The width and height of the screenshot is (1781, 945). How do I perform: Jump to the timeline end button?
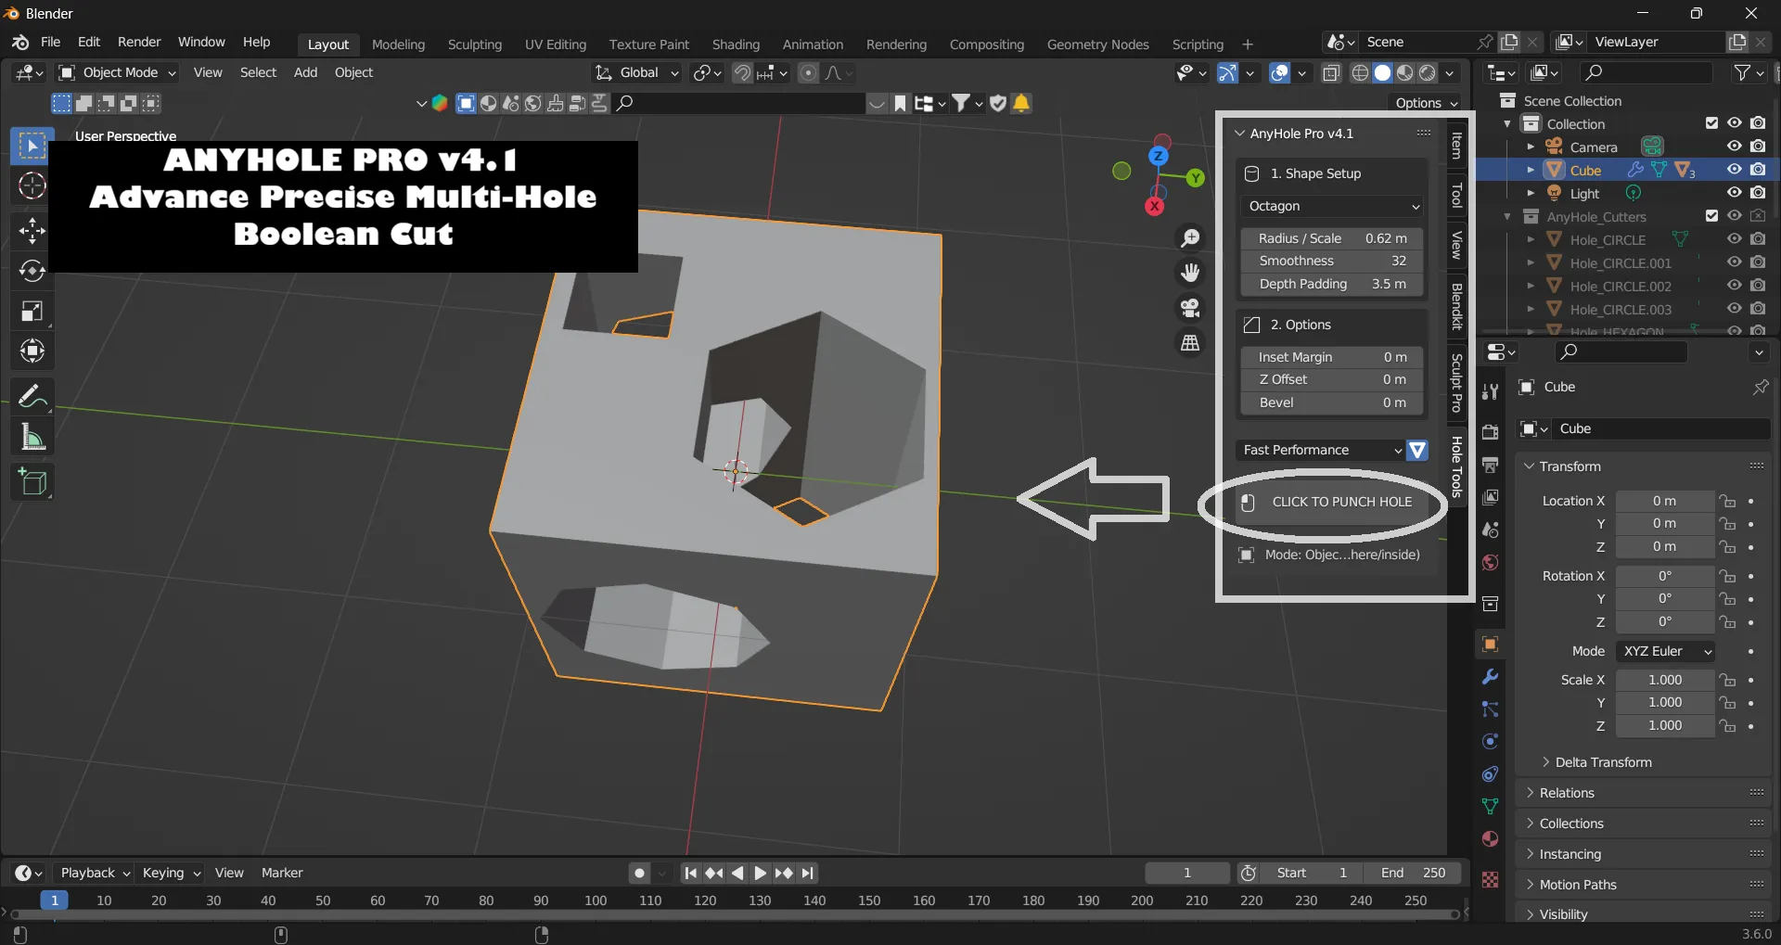pyautogui.click(x=808, y=874)
